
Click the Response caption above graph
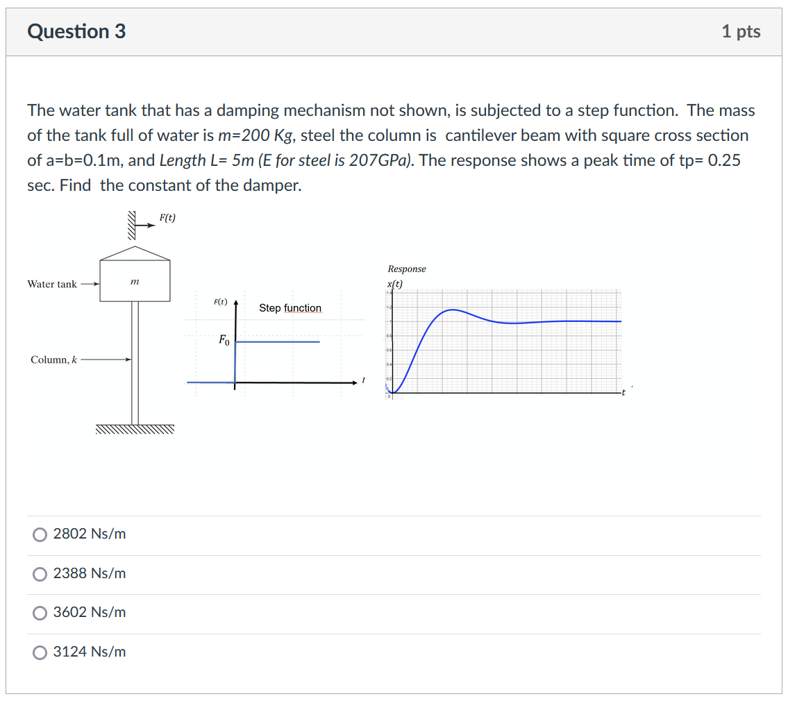(x=407, y=269)
